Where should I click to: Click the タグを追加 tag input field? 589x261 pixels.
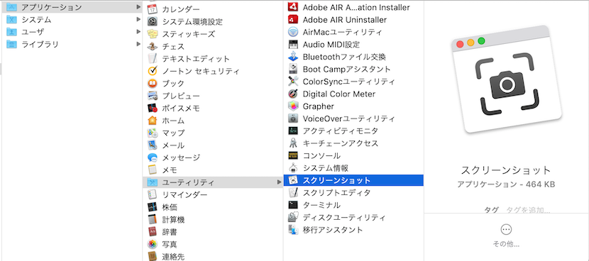click(528, 209)
